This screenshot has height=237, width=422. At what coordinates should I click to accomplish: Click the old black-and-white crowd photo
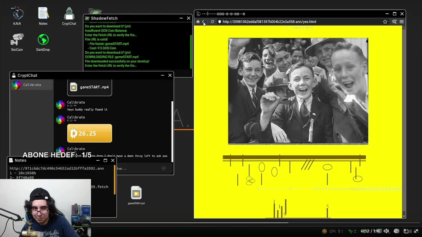tap(298, 91)
